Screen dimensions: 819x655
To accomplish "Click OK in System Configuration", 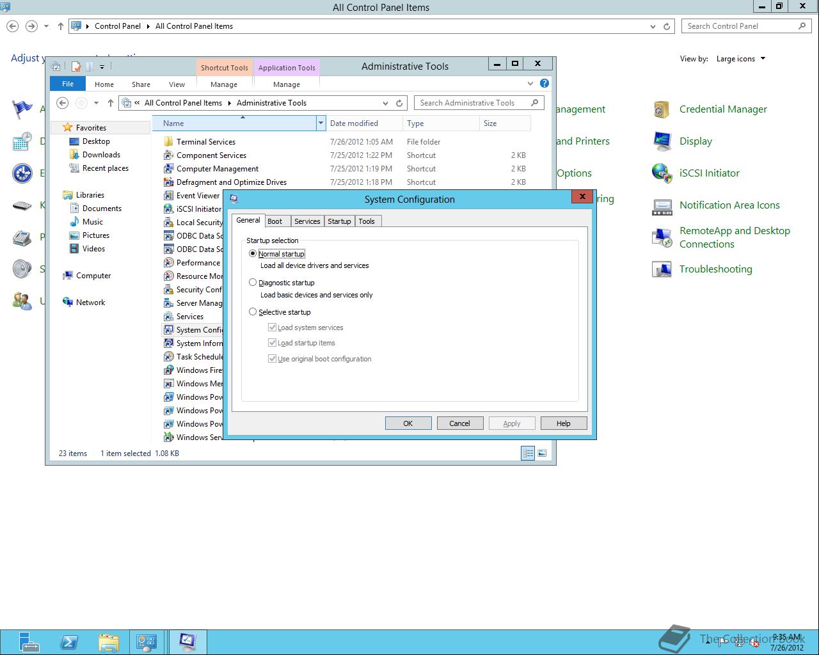I will (408, 423).
